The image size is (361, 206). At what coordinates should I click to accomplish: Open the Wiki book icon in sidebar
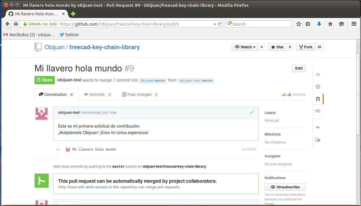[x=318, y=111]
